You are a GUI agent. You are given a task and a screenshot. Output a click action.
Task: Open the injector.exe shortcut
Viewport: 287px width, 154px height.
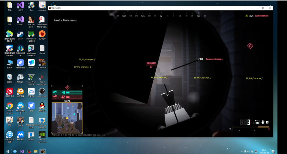pos(42,122)
